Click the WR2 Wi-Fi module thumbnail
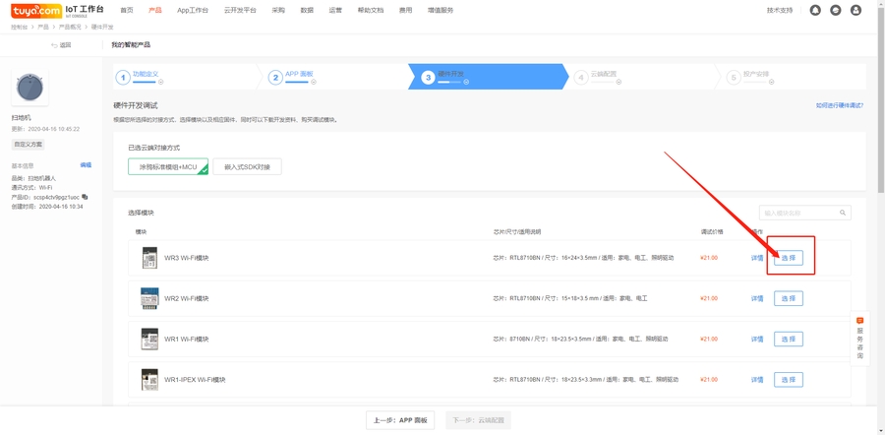Viewport: 885px width, 435px height. point(149,298)
